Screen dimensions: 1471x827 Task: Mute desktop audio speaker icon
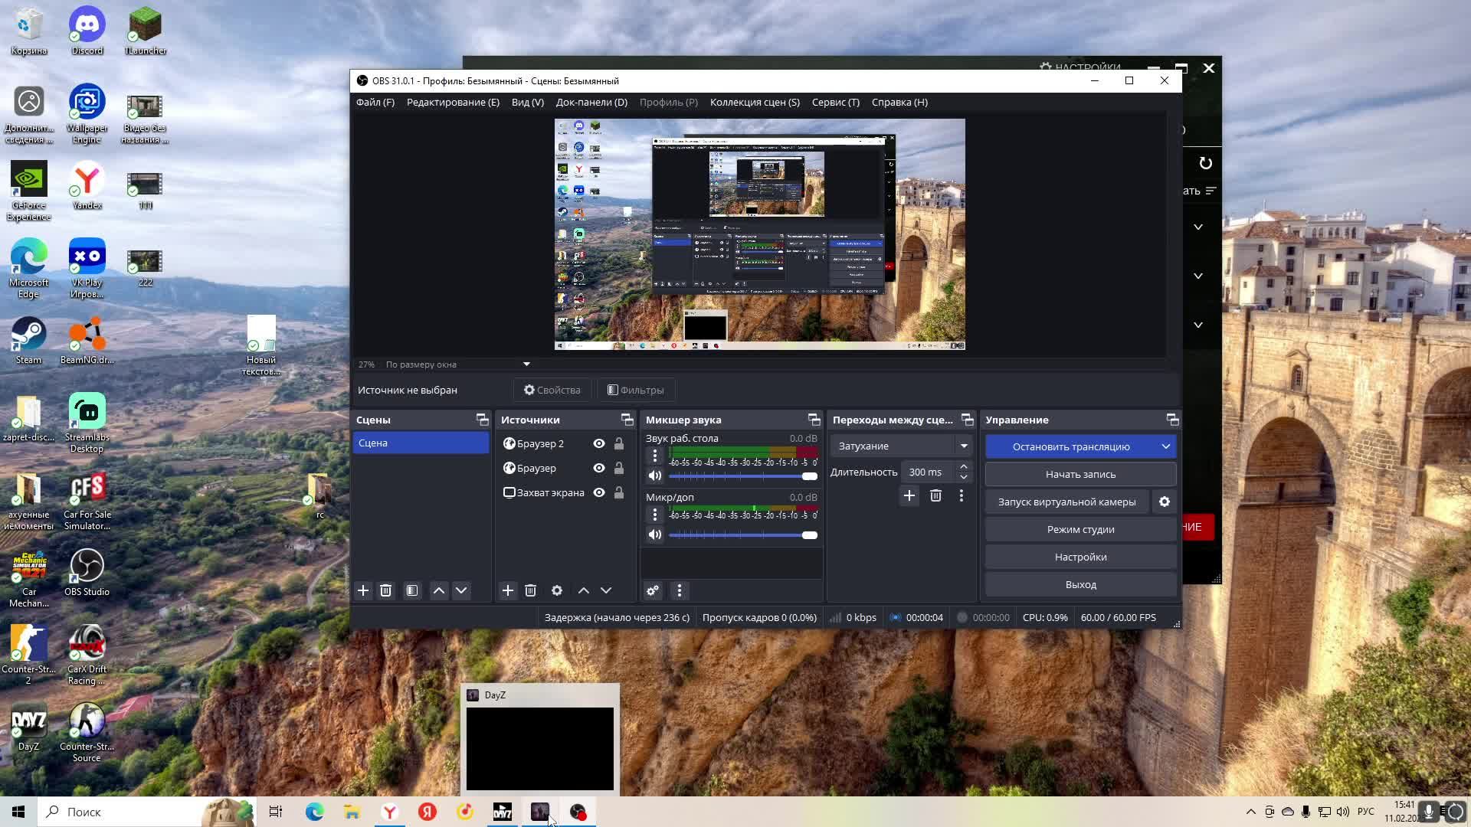655,476
